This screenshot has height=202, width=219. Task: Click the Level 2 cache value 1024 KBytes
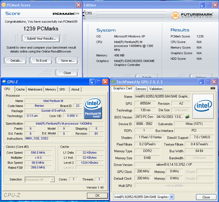coord(90,163)
